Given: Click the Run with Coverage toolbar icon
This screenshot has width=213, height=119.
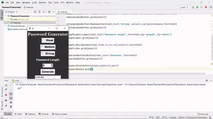Looking at the screenshot, I should [202, 7].
